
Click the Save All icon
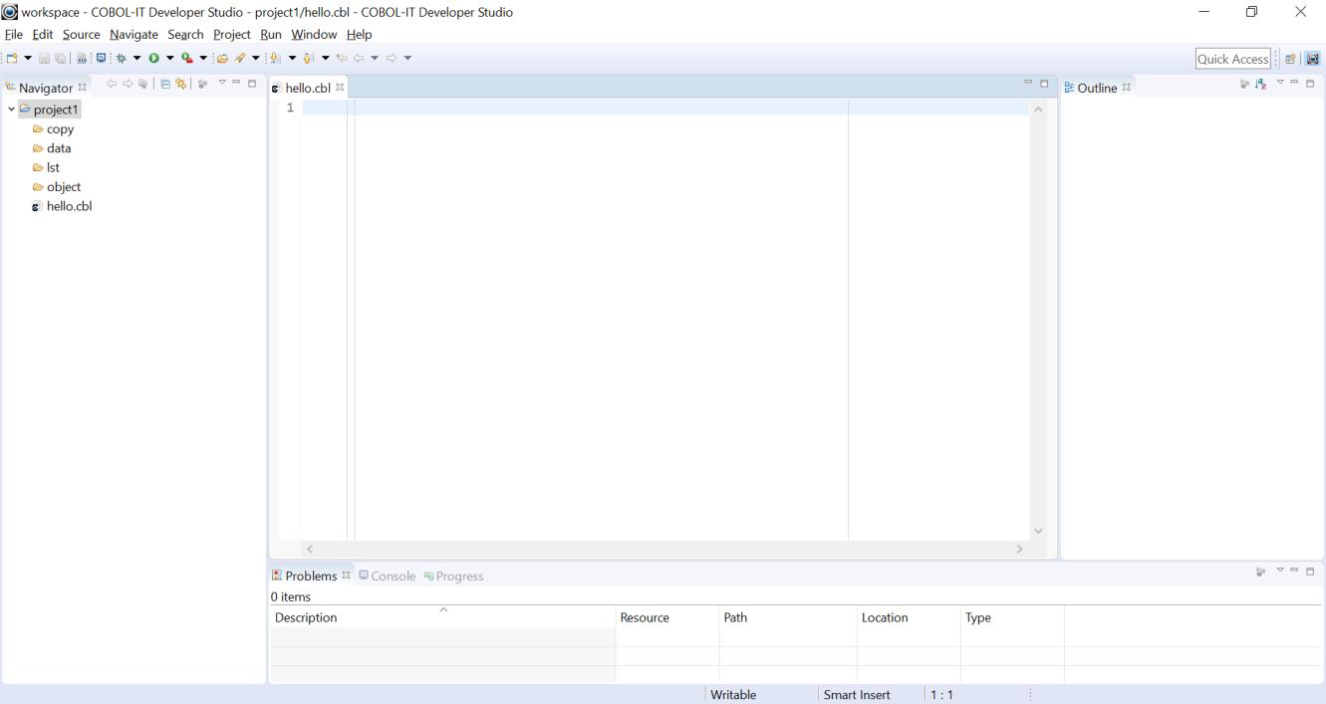[60, 57]
